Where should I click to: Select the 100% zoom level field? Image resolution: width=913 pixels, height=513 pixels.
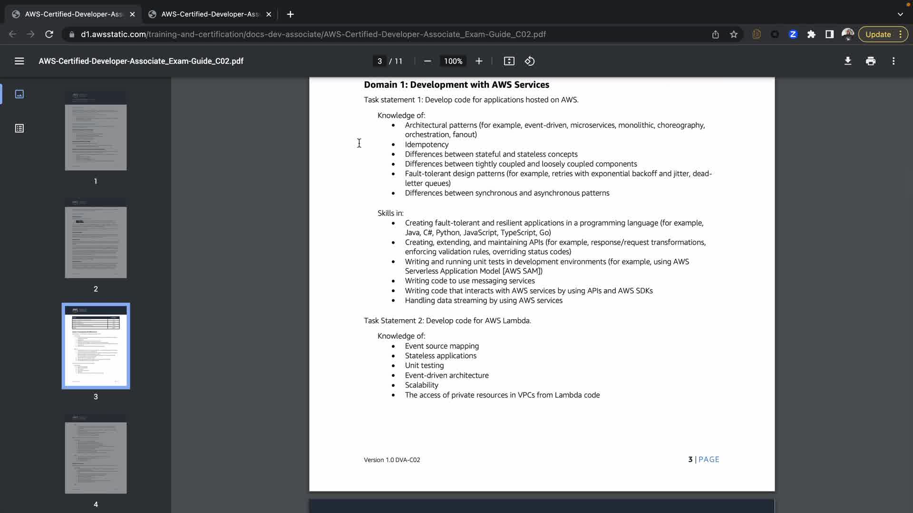coord(453,61)
